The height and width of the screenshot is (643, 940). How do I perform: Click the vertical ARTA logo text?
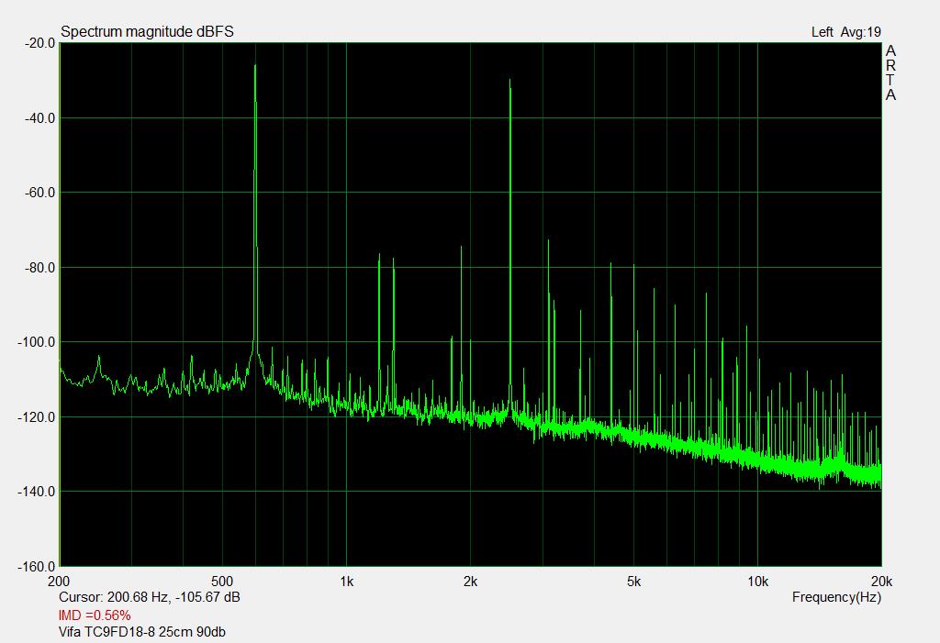pos(890,73)
